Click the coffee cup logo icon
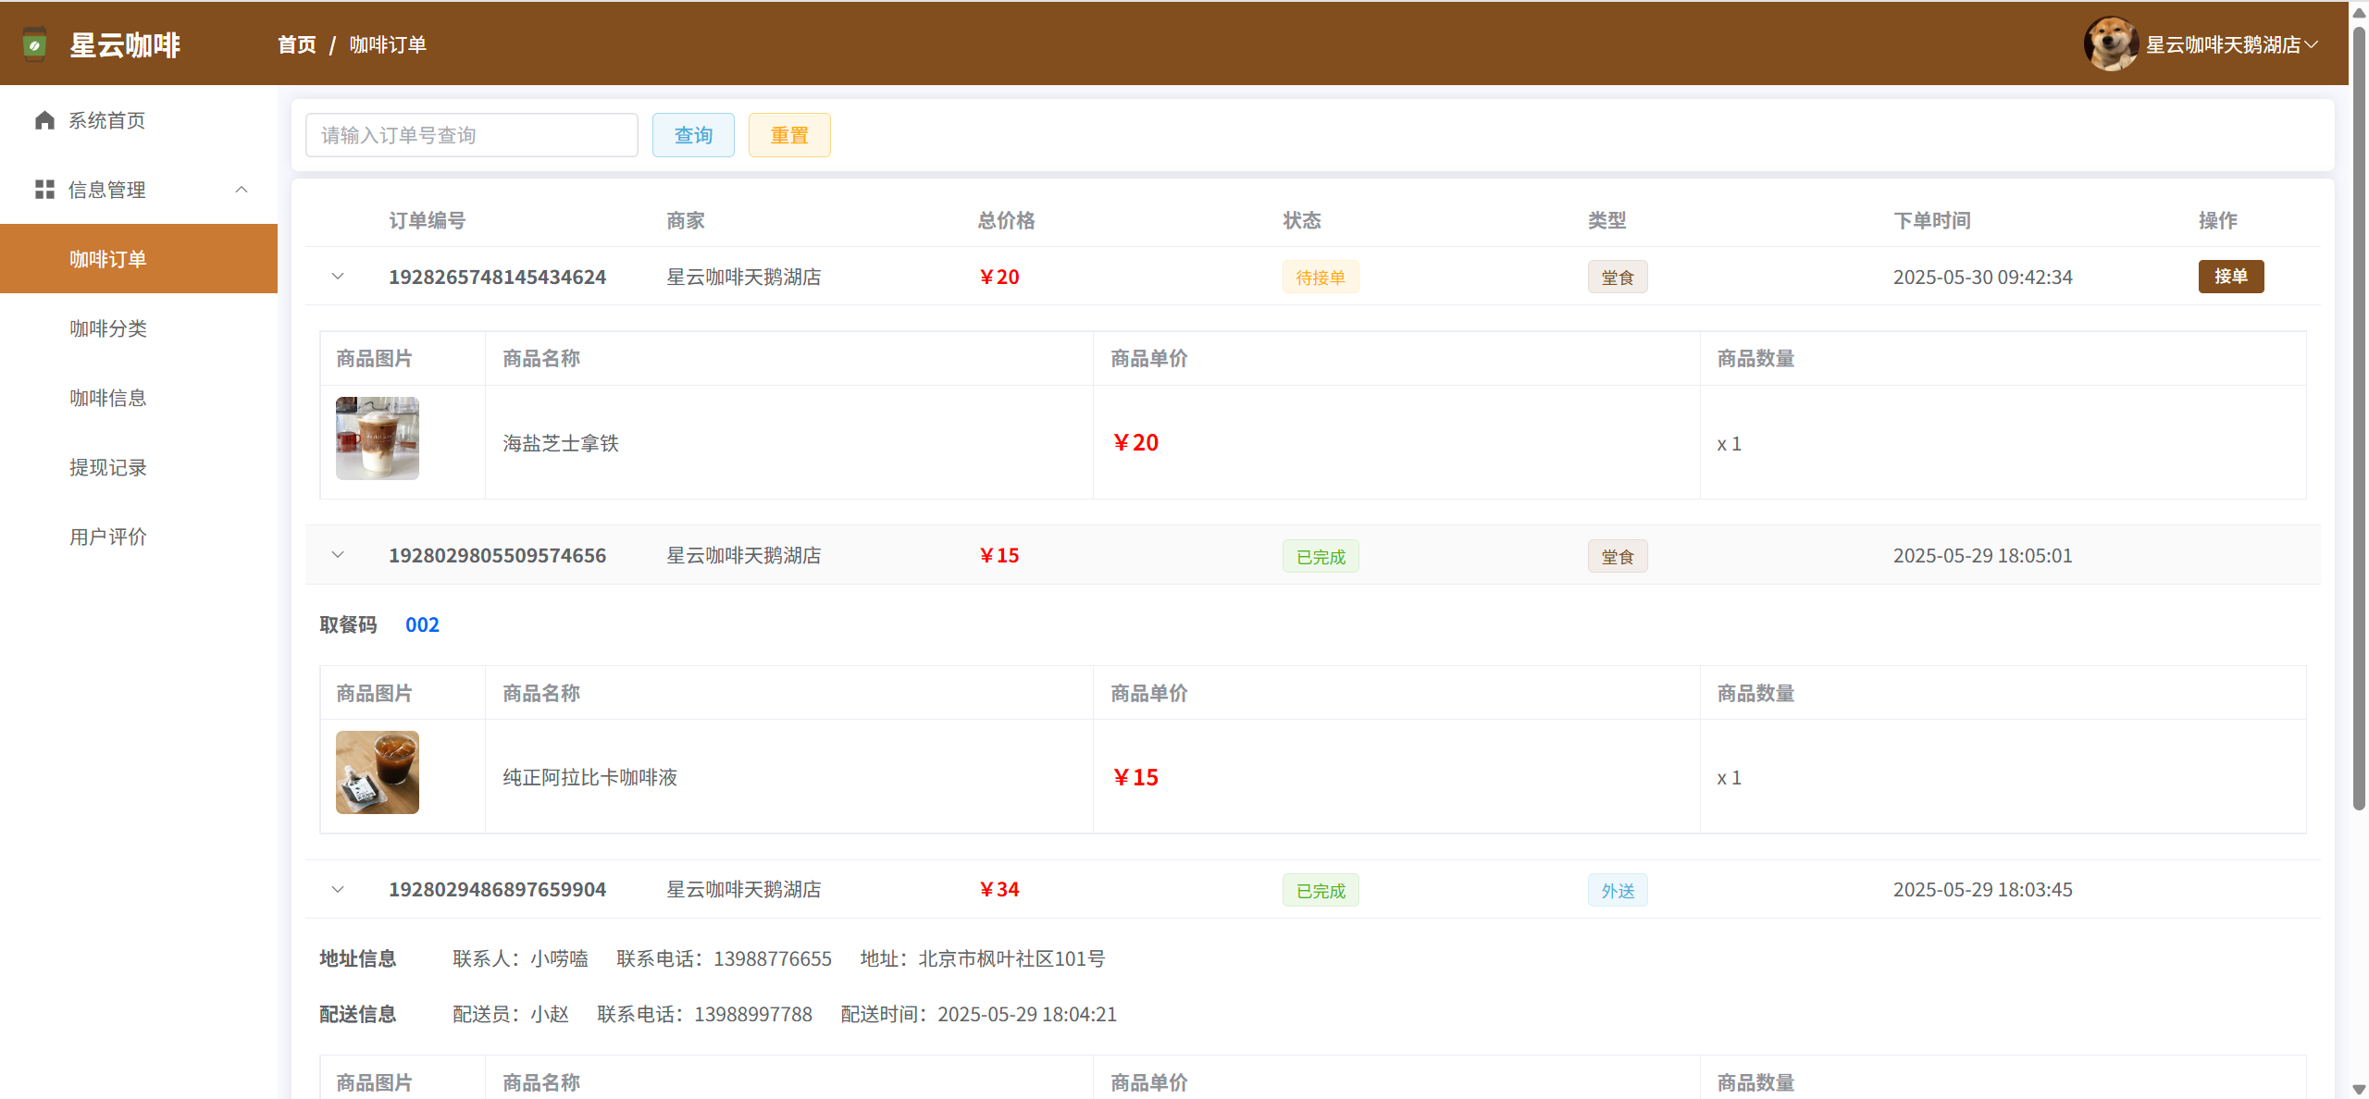 coord(34,44)
